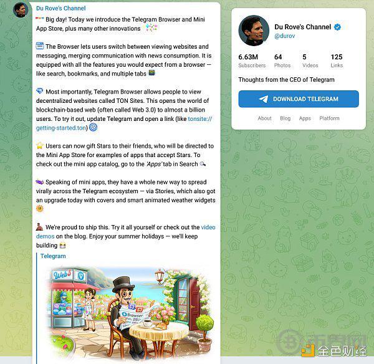Click the paper plane icon on download button
The image size is (374, 364).
(x=264, y=99)
